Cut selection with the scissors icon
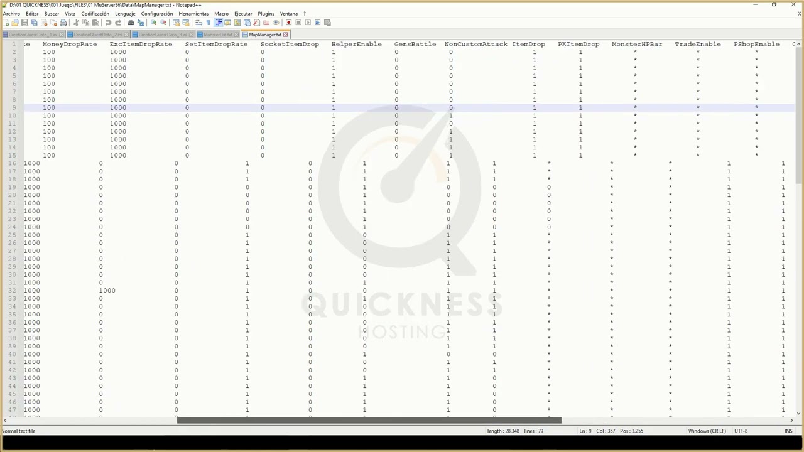This screenshot has width=804, height=452. [76, 23]
